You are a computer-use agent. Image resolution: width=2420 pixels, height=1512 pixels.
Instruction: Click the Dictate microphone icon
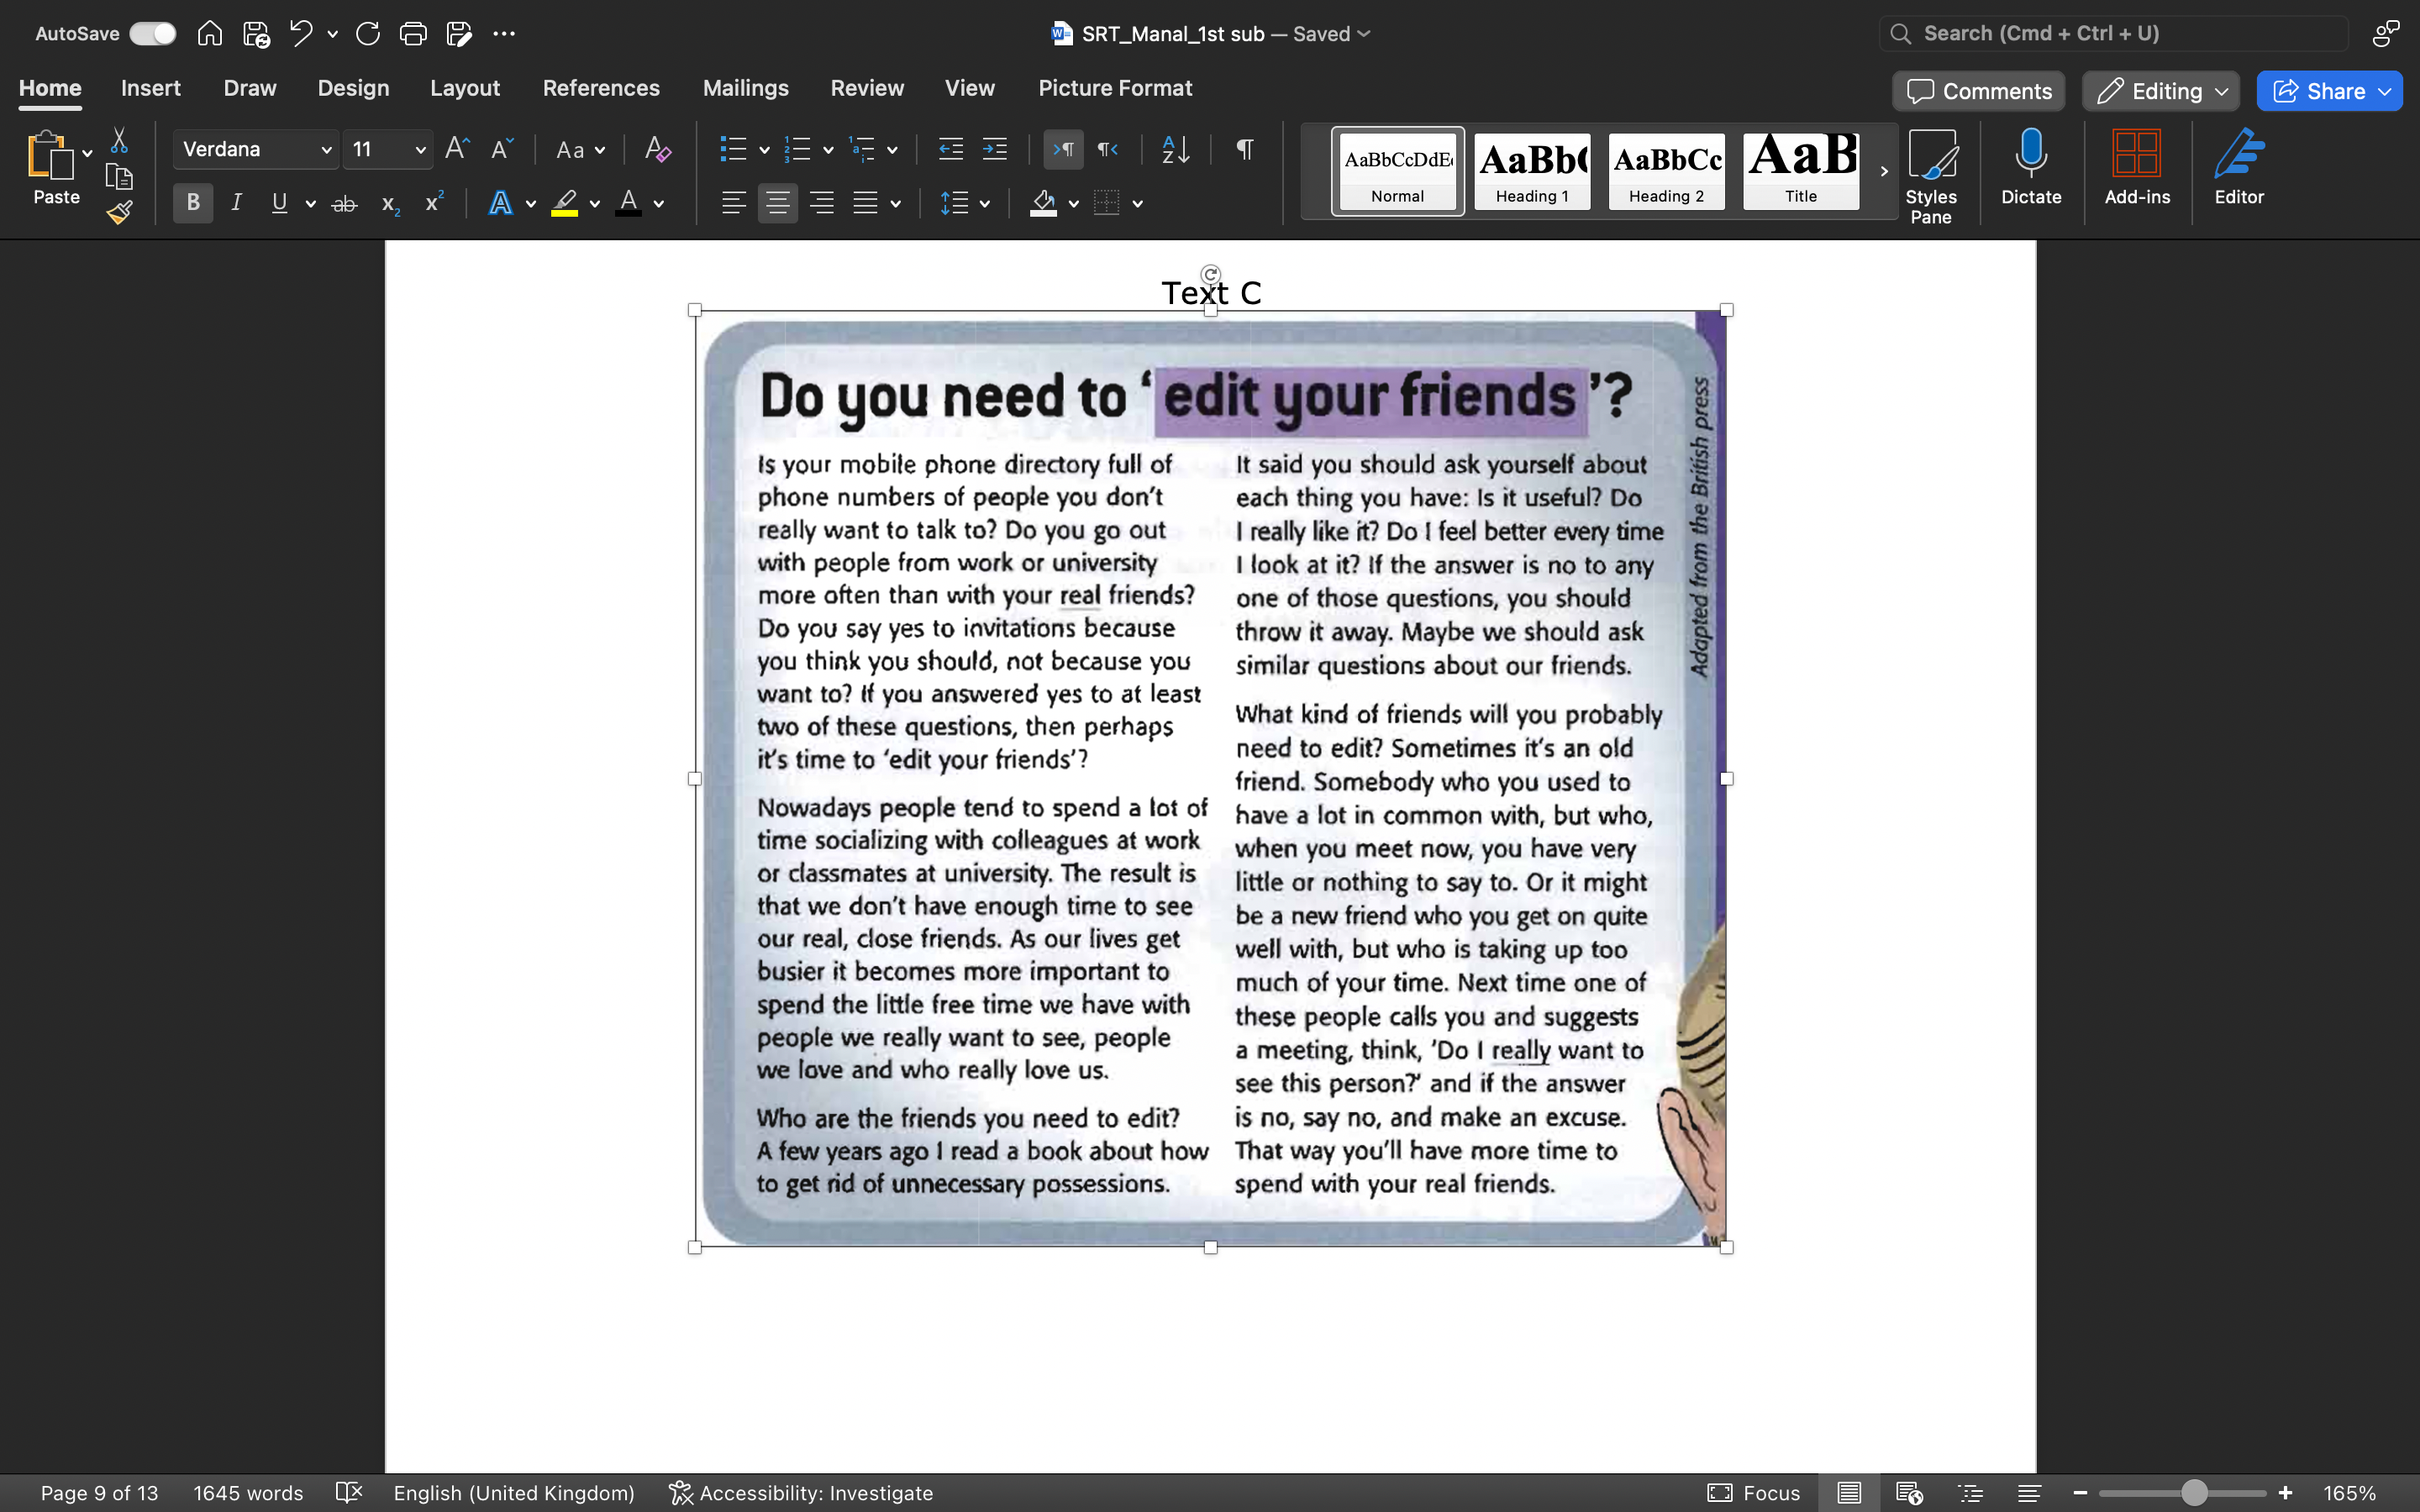point(2031,167)
